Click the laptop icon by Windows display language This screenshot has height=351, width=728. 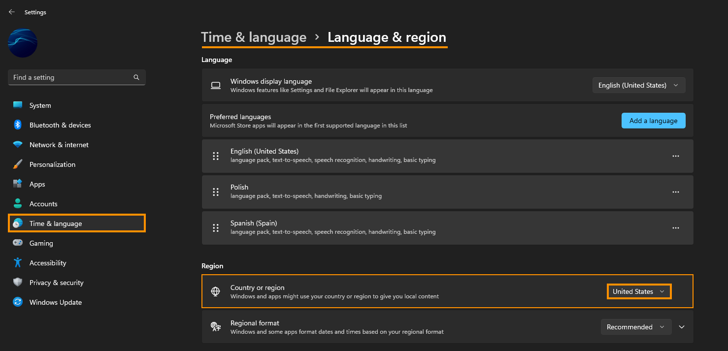(x=215, y=85)
